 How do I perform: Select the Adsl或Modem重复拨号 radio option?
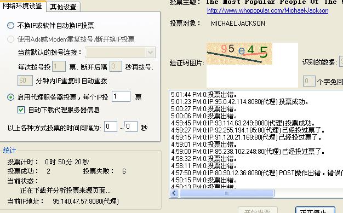[x=11, y=39]
